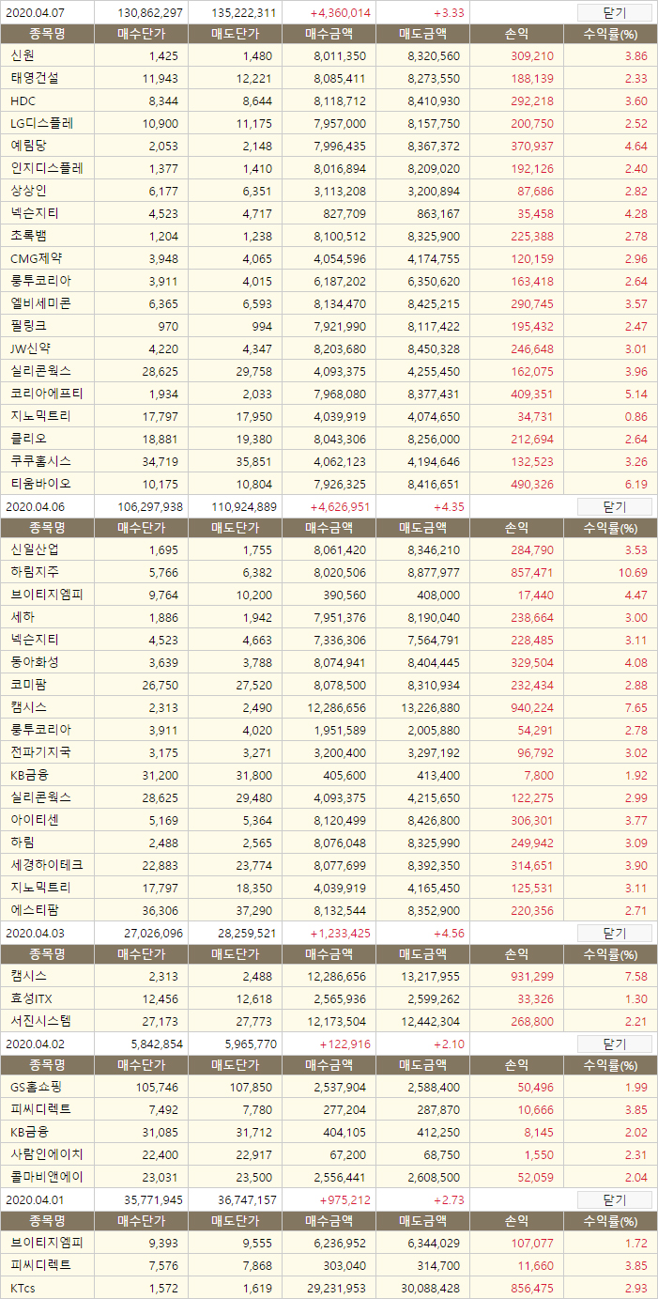Select 인지디스플레이 stock name
658x1299 pixels.
point(46,168)
